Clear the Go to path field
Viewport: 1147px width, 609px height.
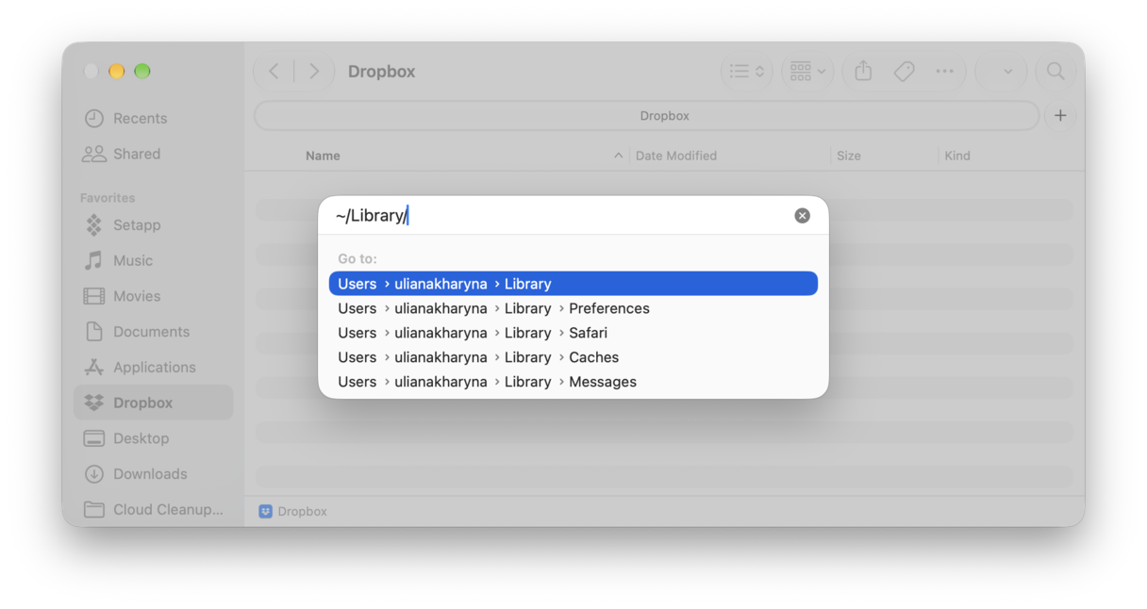tap(802, 216)
